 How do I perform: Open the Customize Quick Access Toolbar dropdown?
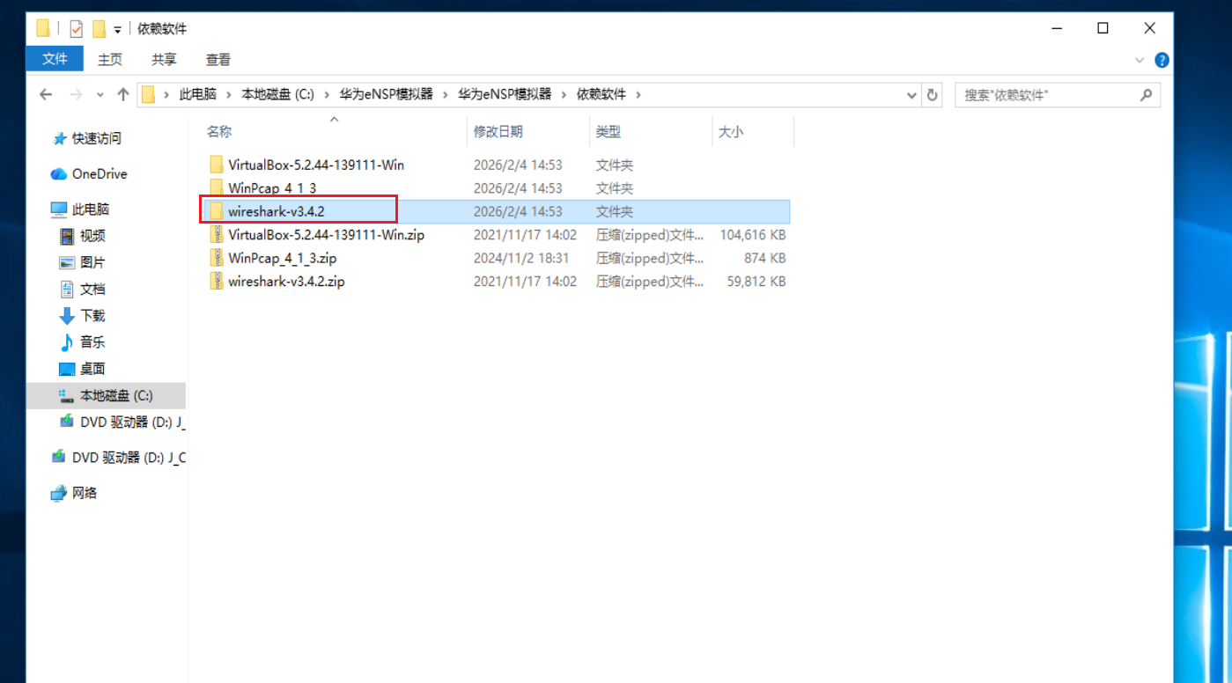click(x=118, y=30)
